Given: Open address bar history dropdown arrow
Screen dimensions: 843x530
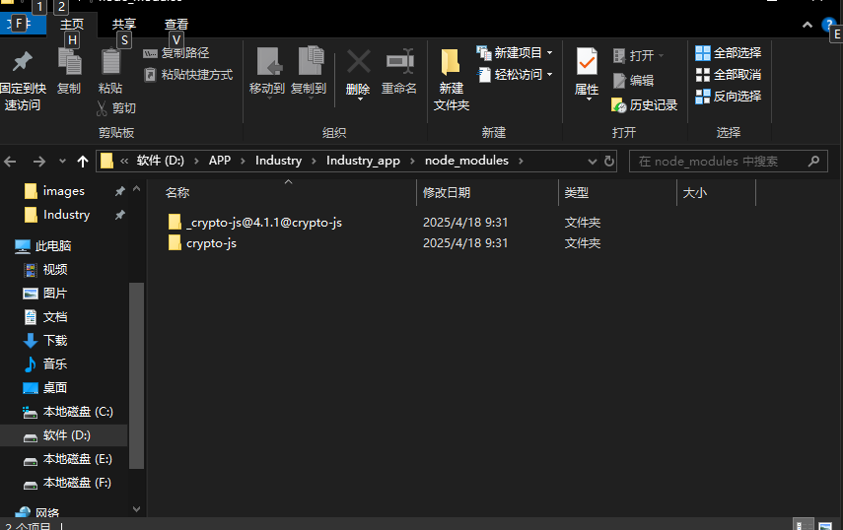Looking at the screenshot, I should (x=593, y=161).
